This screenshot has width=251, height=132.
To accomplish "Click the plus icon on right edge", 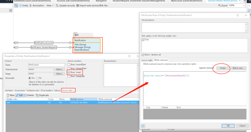I will coord(249,10).
